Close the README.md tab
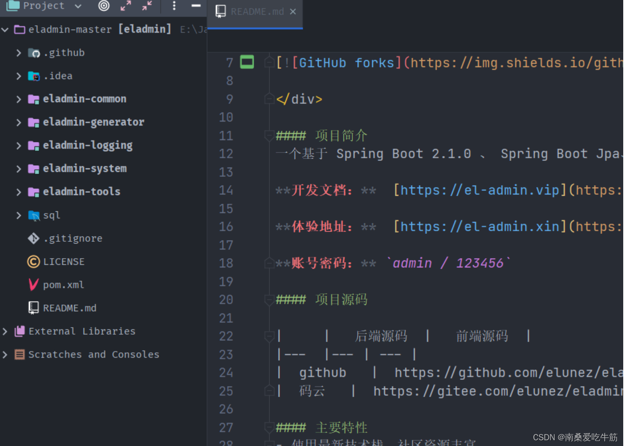 click(293, 12)
